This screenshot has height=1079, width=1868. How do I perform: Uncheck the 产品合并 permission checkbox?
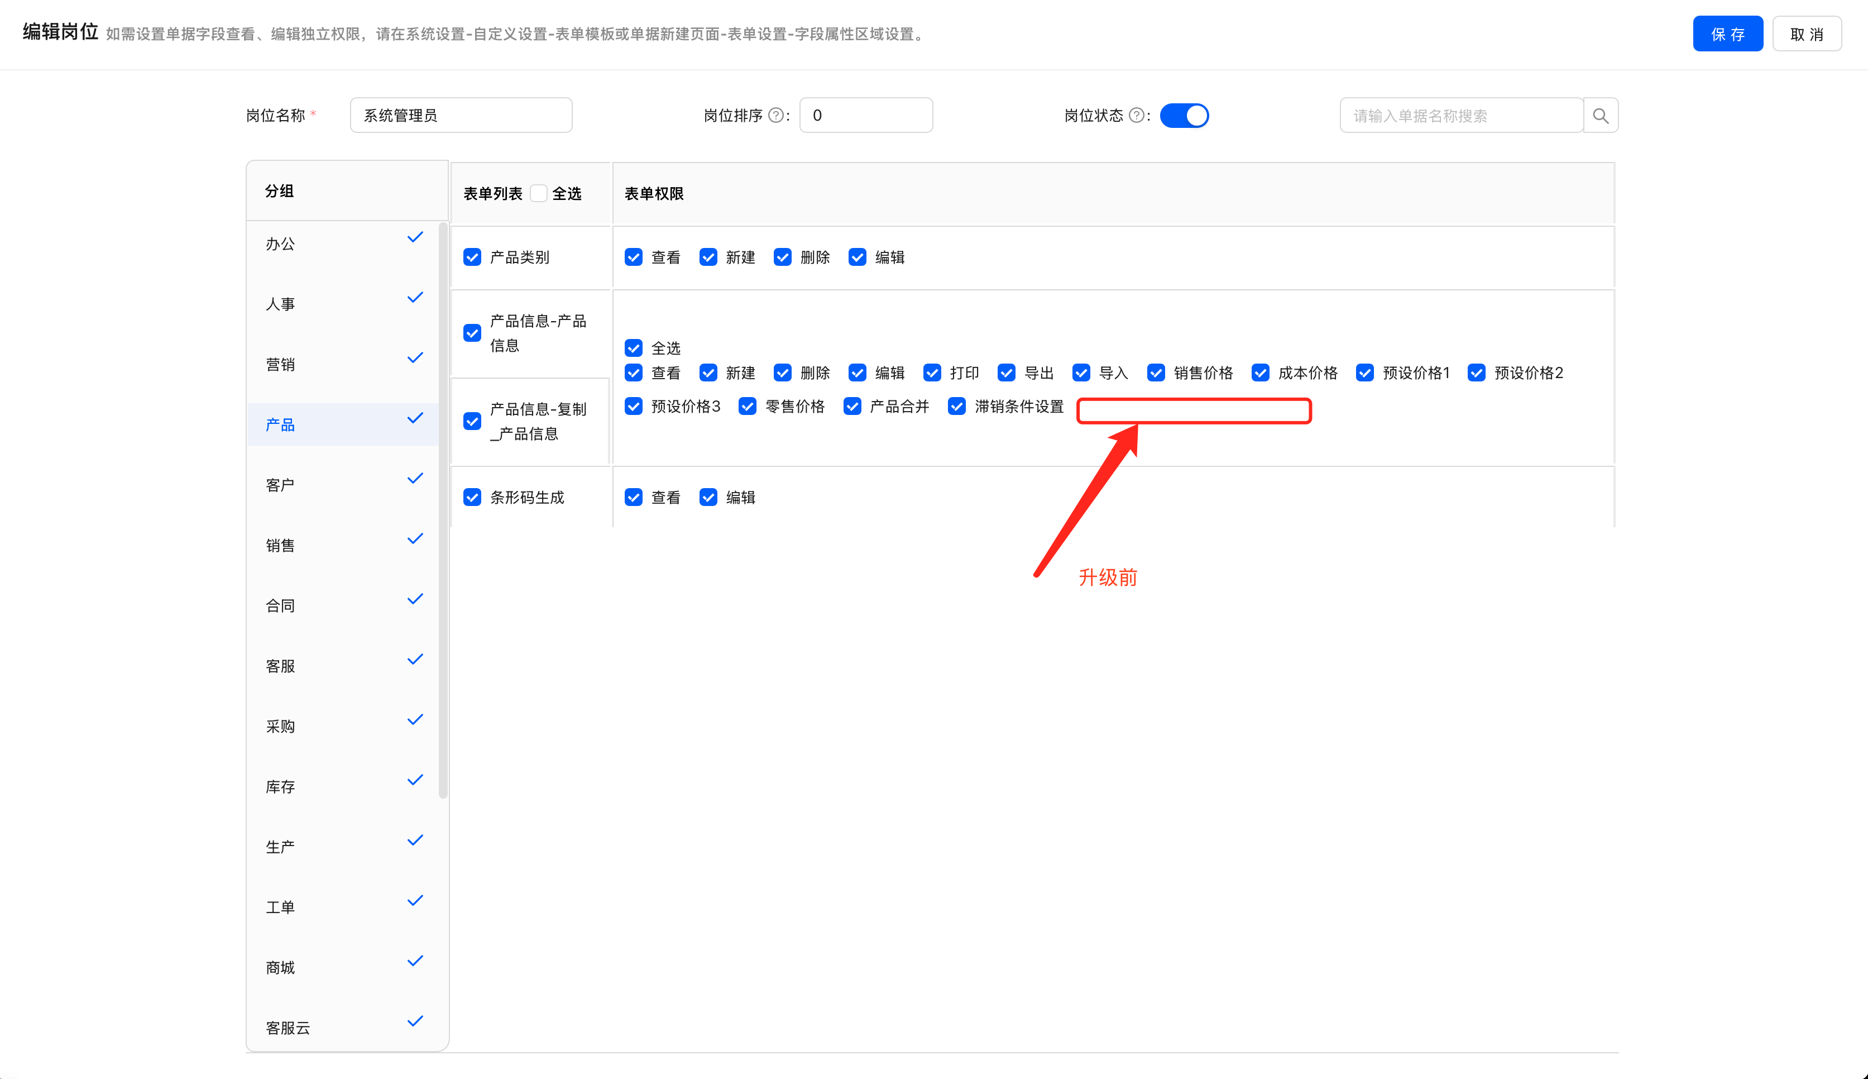coord(852,406)
